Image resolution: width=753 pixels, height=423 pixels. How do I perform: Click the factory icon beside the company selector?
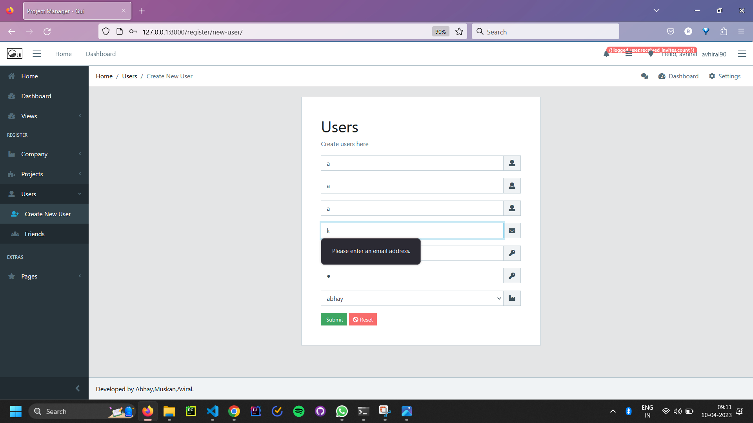click(x=511, y=298)
